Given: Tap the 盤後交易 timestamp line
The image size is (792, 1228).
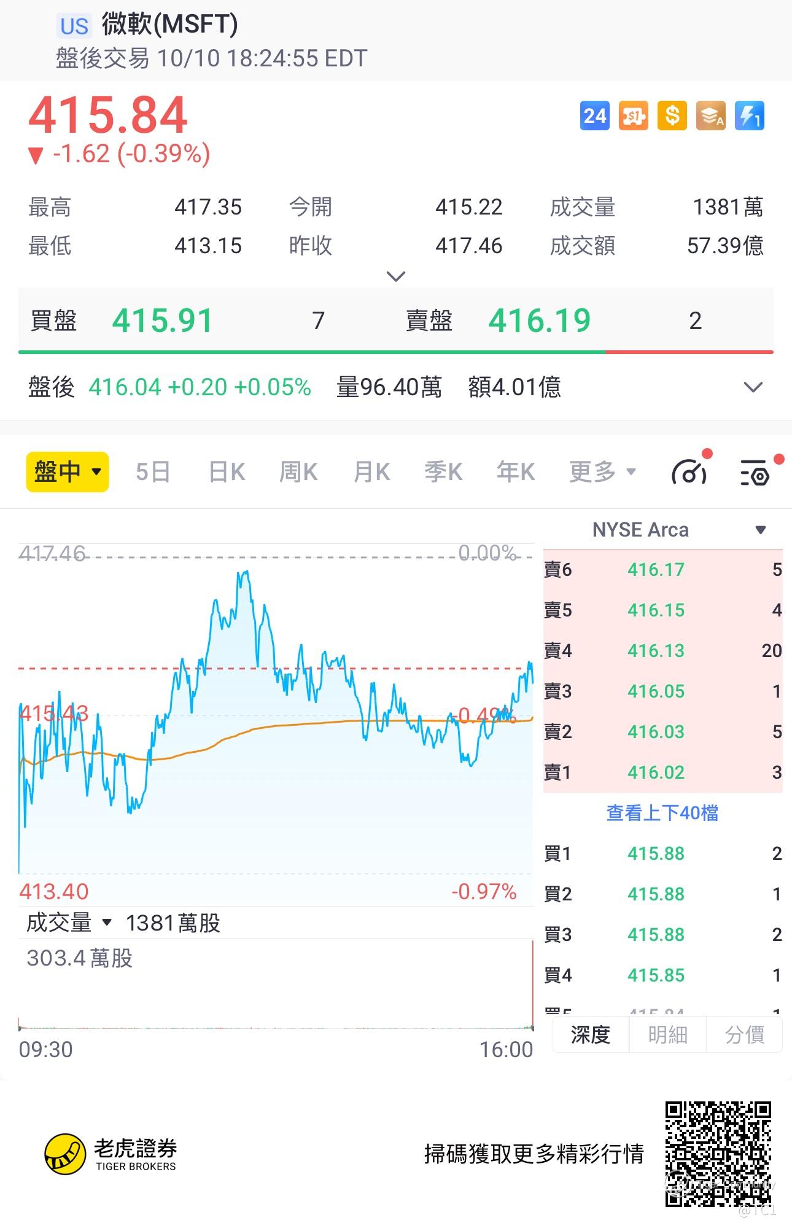Looking at the screenshot, I should click(x=212, y=58).
